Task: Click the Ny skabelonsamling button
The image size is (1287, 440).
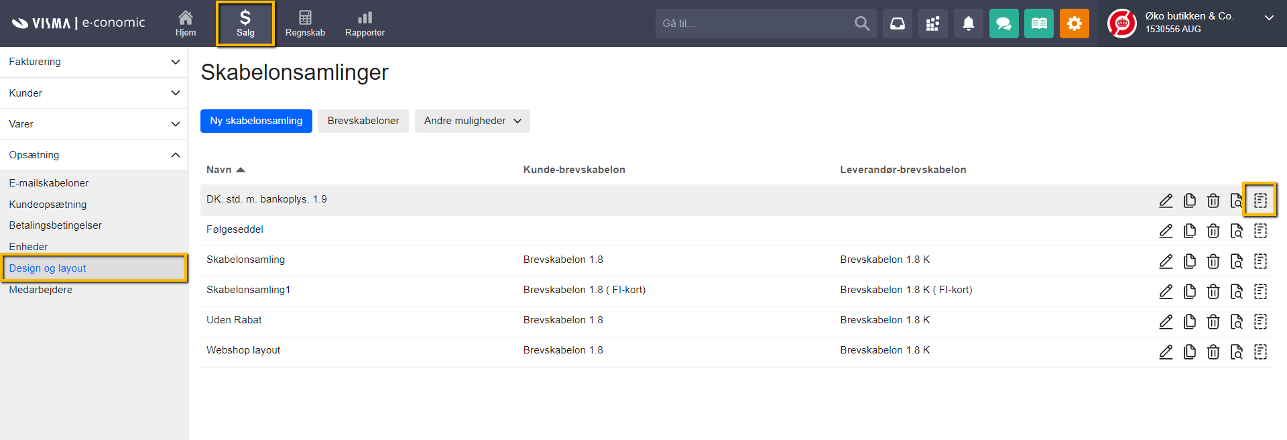Action: tap(256, 121)
